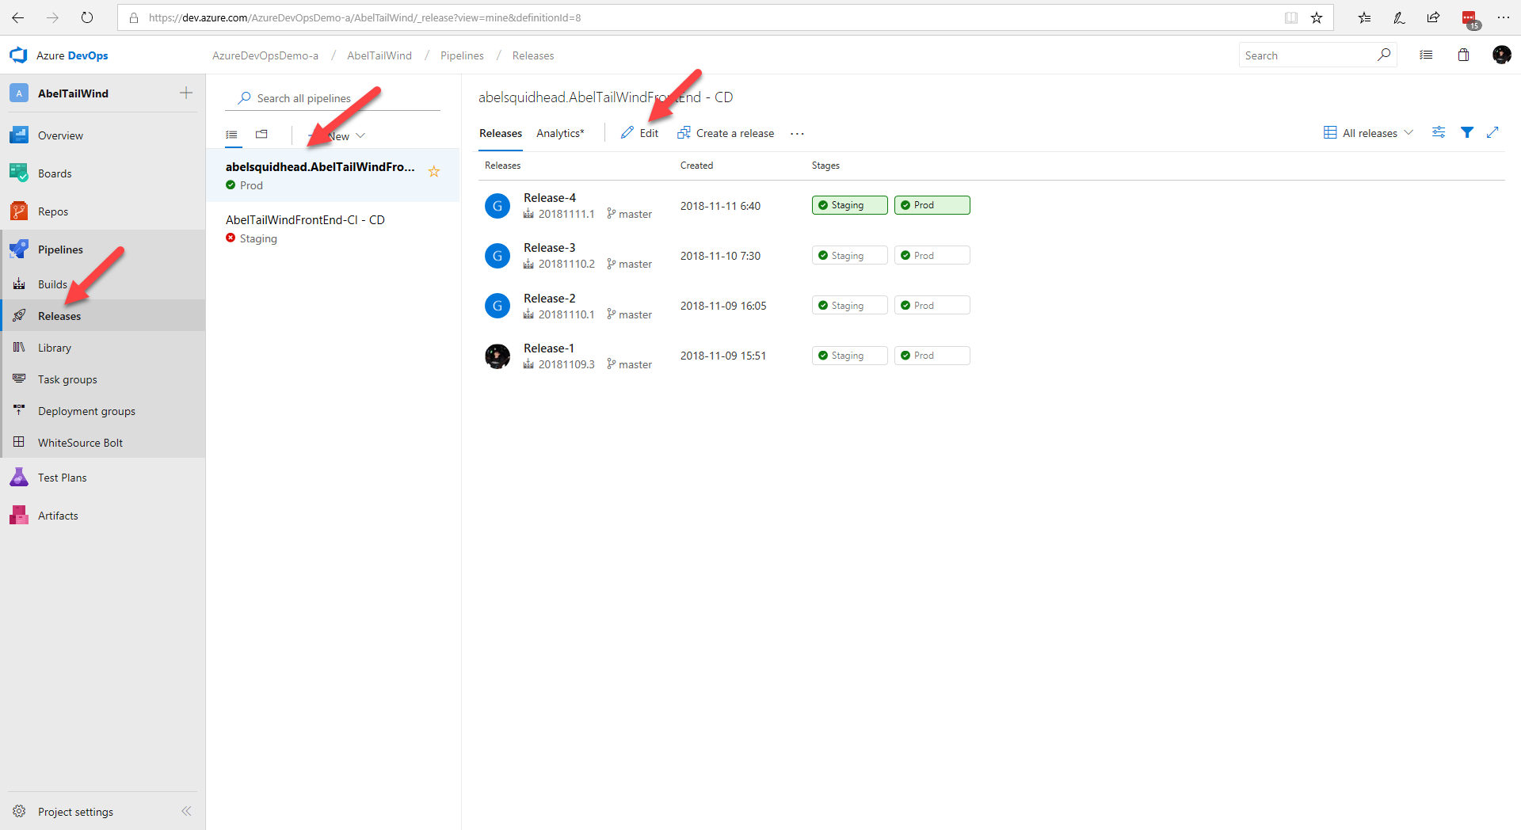The height and width of the screenshot is (830, 1521).
Task: Open Pipelines breadcrumb link
Action: pyautogui.click(x=462, y=55)
